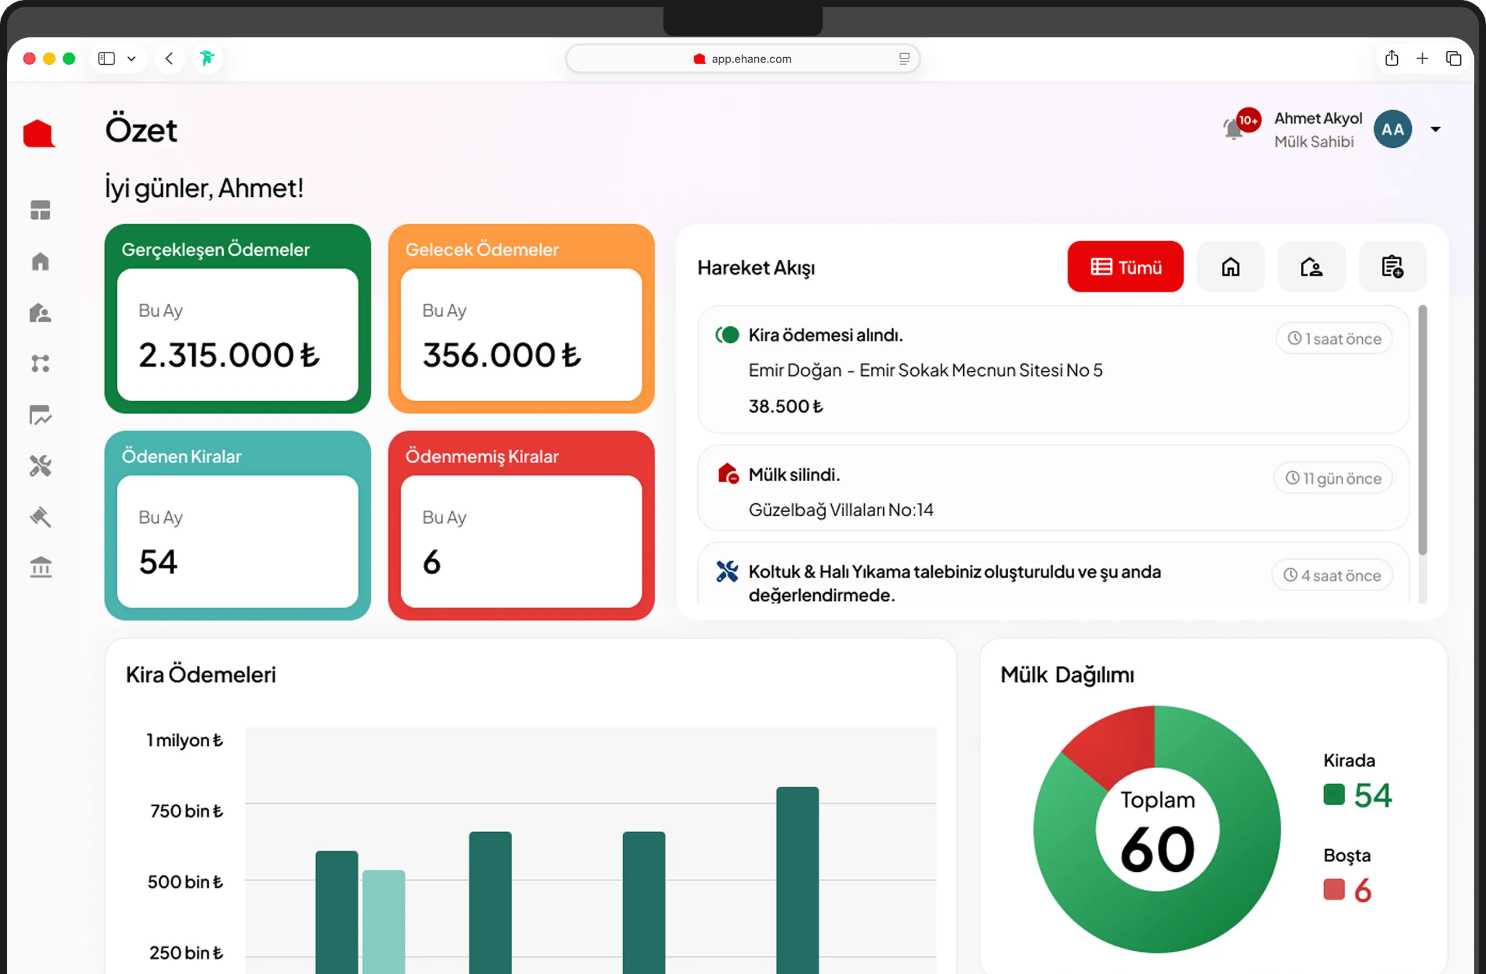
Task: Click the 'Toplam 60' donut center
Action: 1158,830
